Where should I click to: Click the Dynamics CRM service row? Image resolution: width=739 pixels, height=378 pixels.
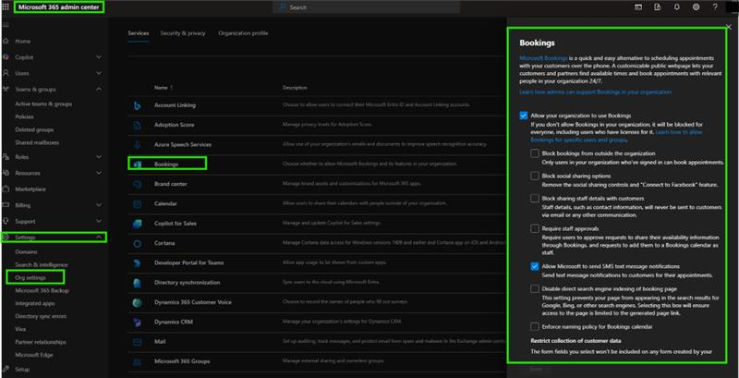(316, 322)
